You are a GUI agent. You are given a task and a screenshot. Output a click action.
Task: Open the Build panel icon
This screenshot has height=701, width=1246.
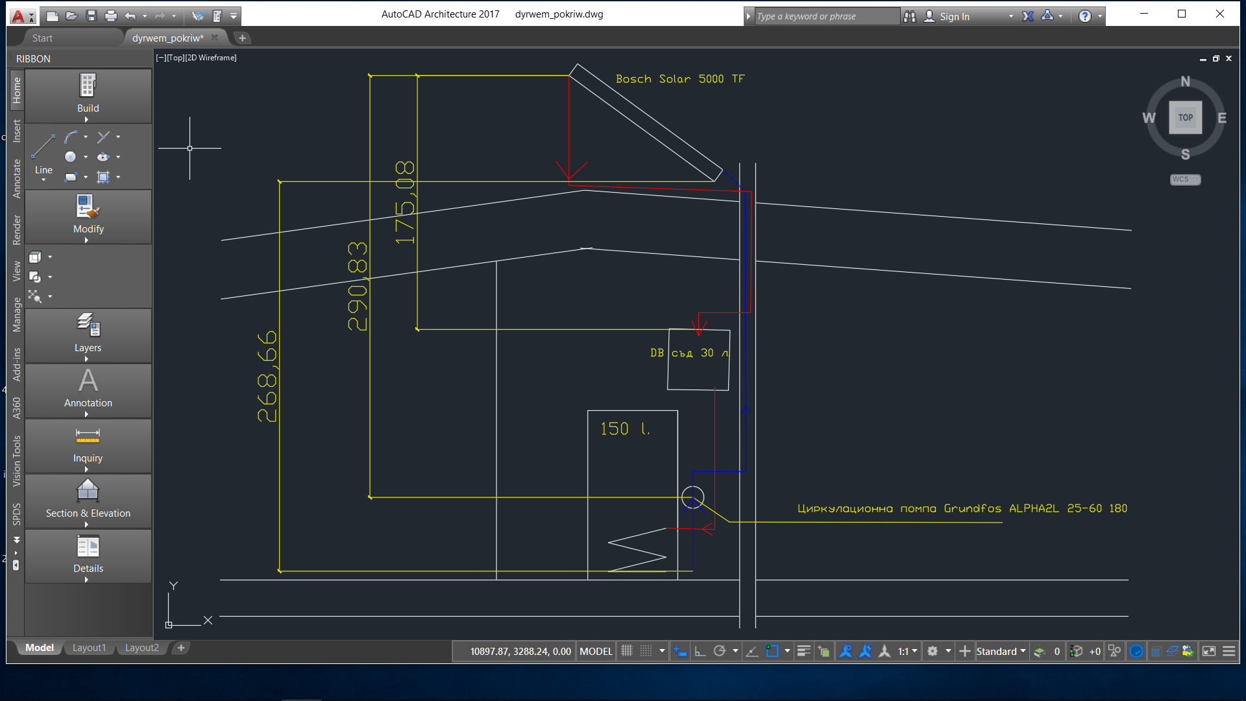88,86
